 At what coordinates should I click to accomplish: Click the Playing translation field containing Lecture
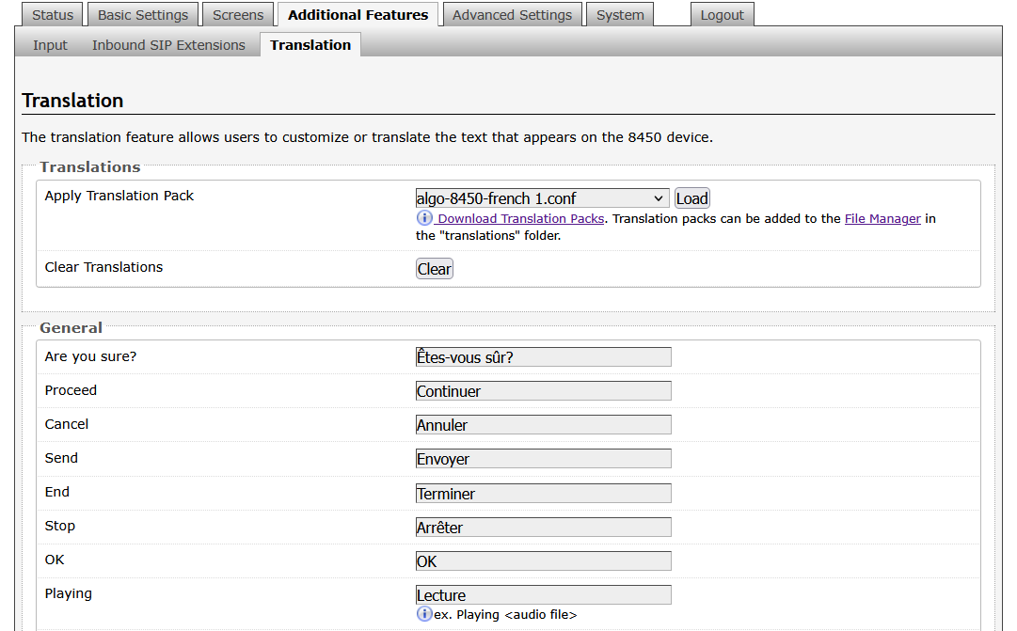543,595
